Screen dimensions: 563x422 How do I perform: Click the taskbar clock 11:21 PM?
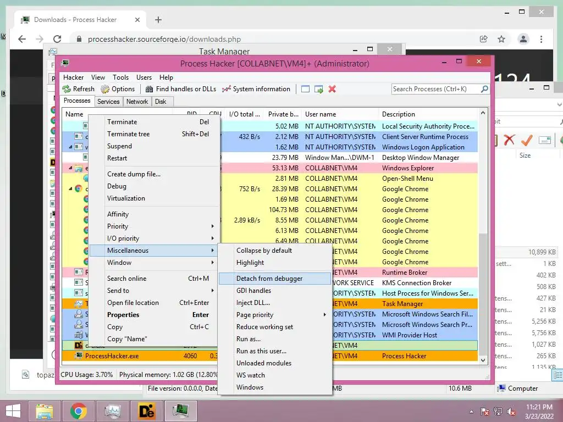click(x=539, y=407)
